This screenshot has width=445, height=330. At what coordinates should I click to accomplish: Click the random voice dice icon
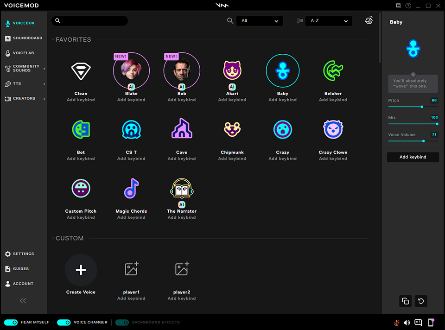[369, 20]
